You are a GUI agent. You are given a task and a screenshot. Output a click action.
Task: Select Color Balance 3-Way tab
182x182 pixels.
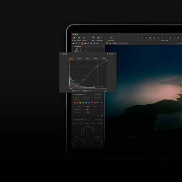(x=80, y=123)
